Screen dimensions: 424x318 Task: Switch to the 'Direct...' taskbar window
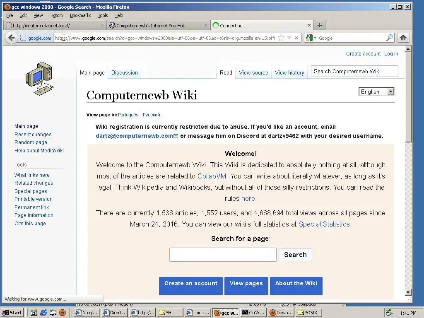pos(115,313)
